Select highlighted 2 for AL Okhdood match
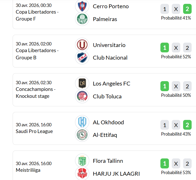Screen dimensions: 196x180 pyautogui.click(x=187, y=125)
